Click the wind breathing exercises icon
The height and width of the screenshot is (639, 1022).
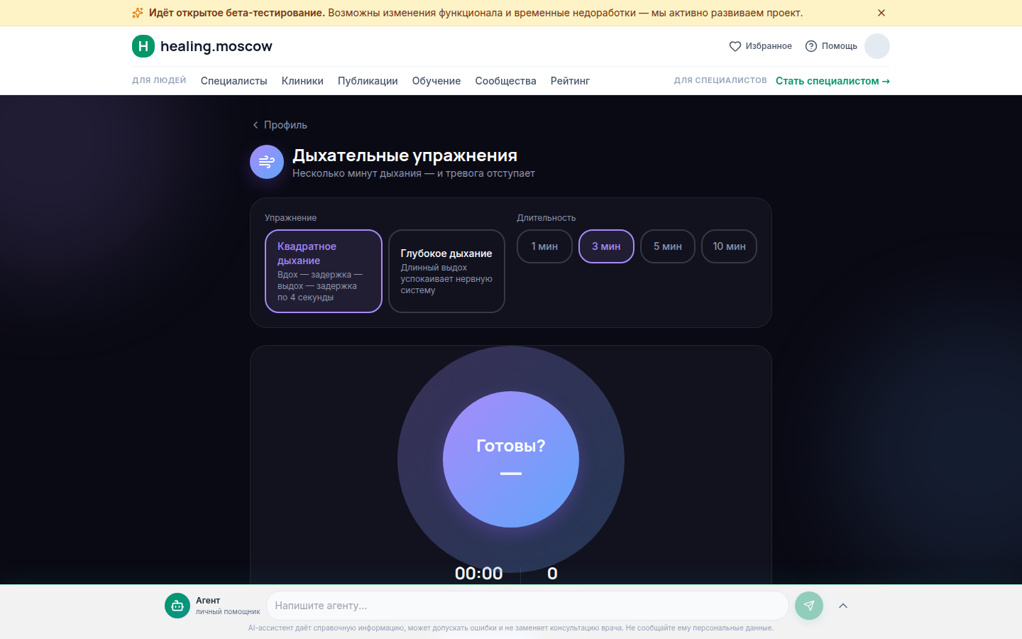click(267, 162)
